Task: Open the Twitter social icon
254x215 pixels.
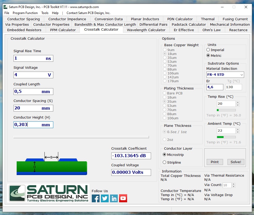Action: click(x=105, y=198)
